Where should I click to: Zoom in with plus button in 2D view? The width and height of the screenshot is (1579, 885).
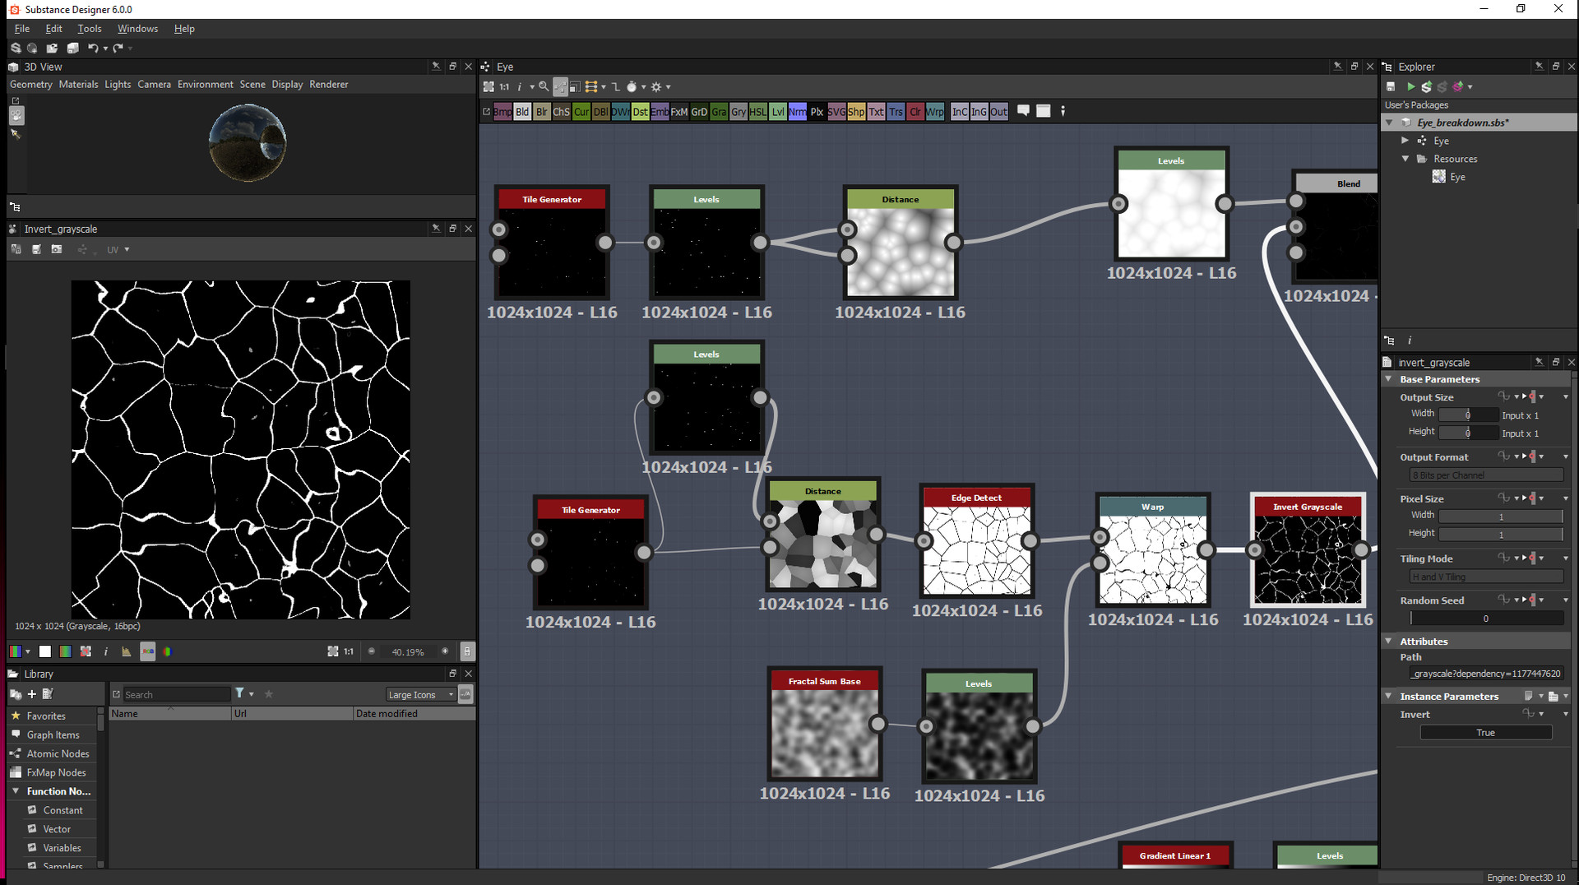445,651
